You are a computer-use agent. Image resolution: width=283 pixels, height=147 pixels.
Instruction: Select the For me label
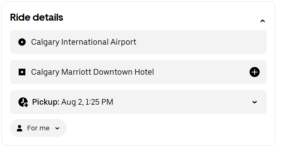point(38,128)
